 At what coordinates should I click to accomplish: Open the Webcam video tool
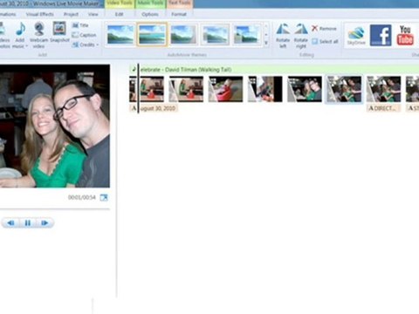(x=38, y=35)
